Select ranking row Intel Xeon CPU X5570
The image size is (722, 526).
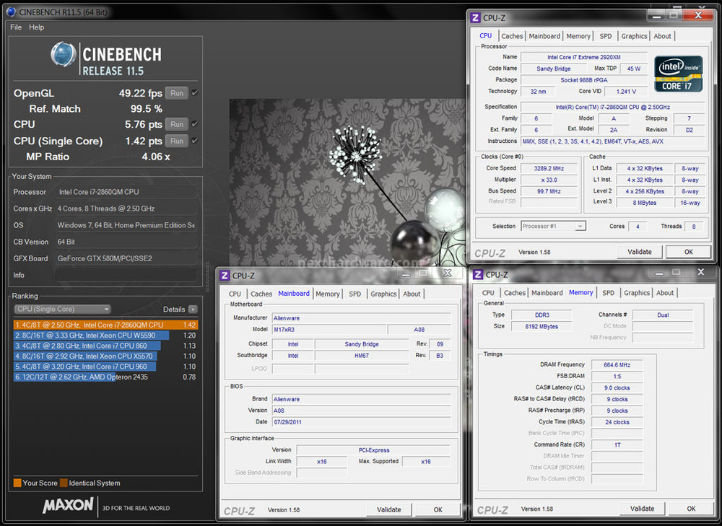[x=105, y=356]
